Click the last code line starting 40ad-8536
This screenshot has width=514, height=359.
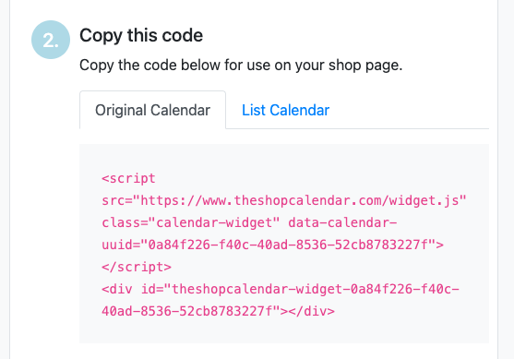218,311
